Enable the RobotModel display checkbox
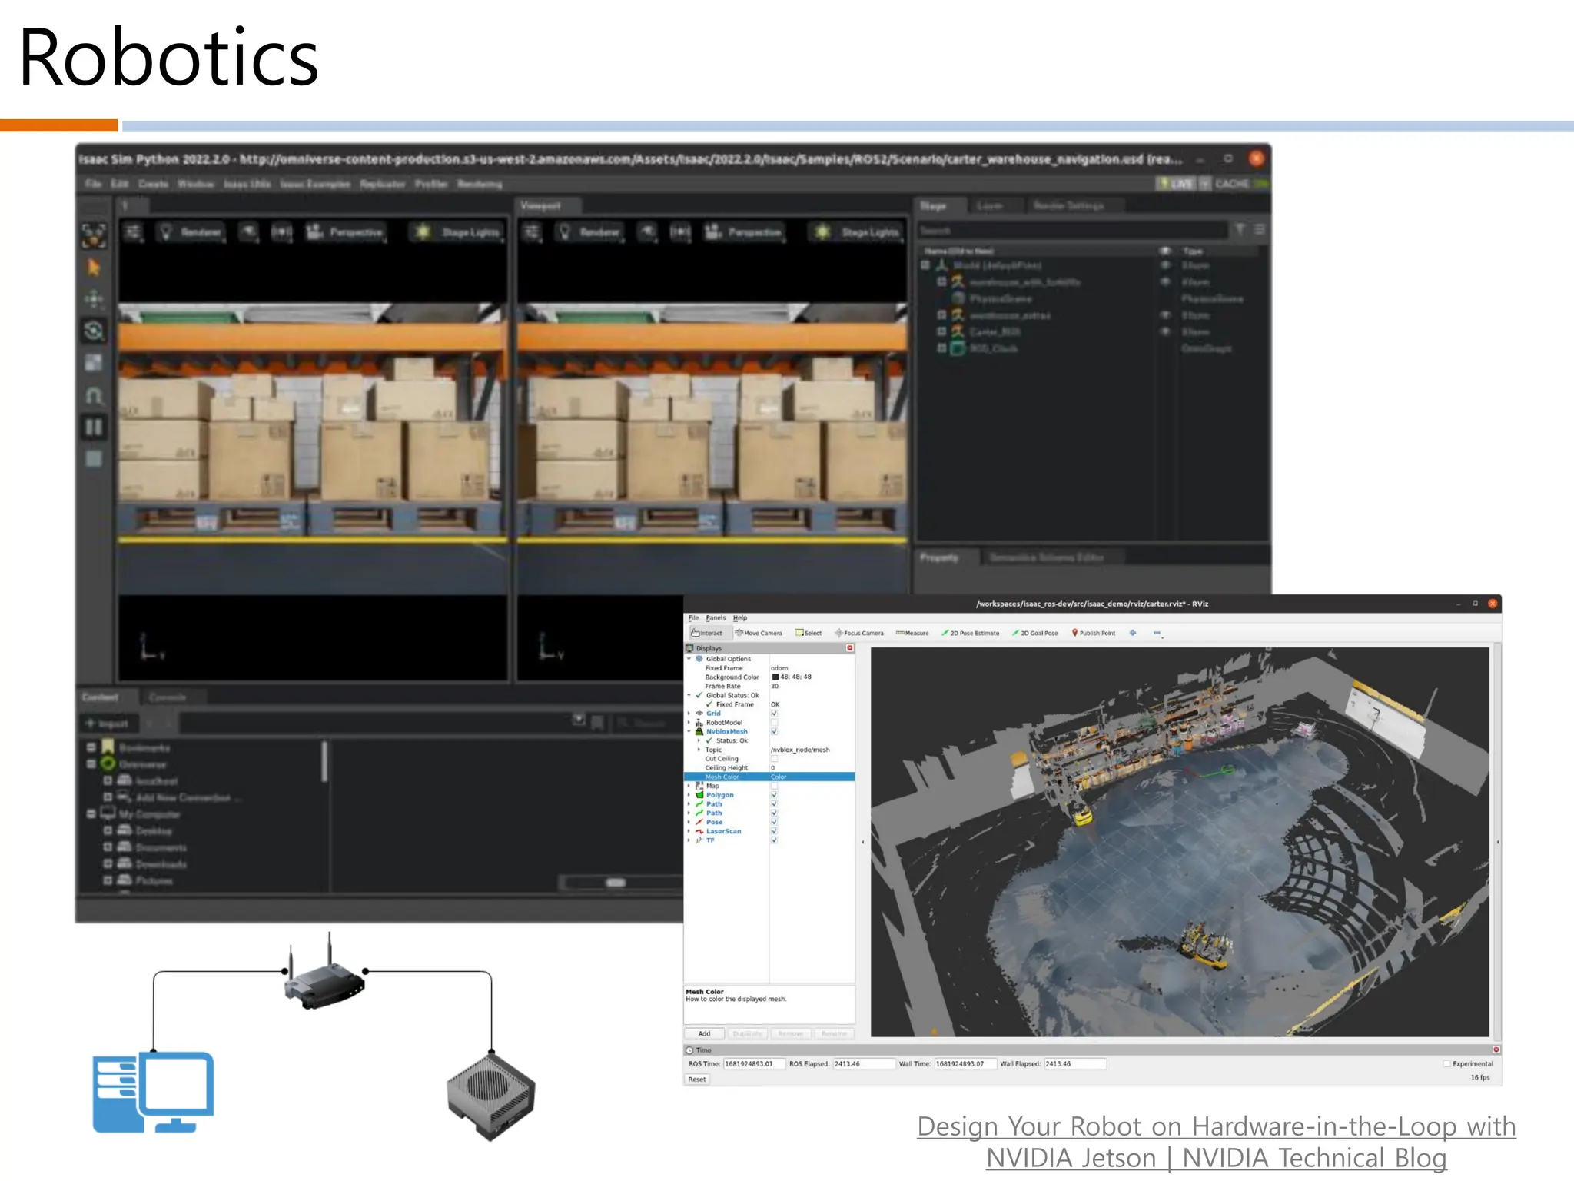 click(774, 723)
